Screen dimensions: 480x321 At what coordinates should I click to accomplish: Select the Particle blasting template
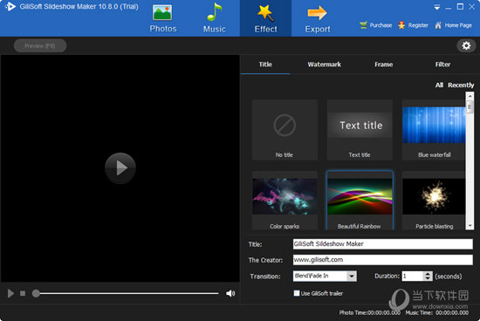pyautogui.click(x=434, y=201)
